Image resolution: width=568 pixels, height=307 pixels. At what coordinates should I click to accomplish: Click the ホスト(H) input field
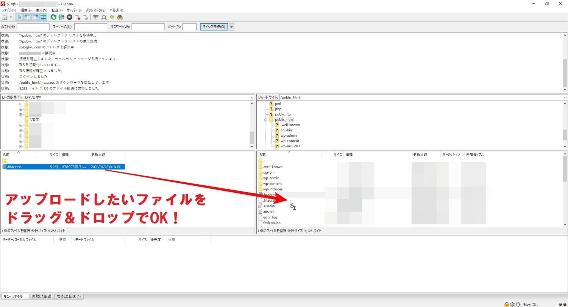(33, 27)
